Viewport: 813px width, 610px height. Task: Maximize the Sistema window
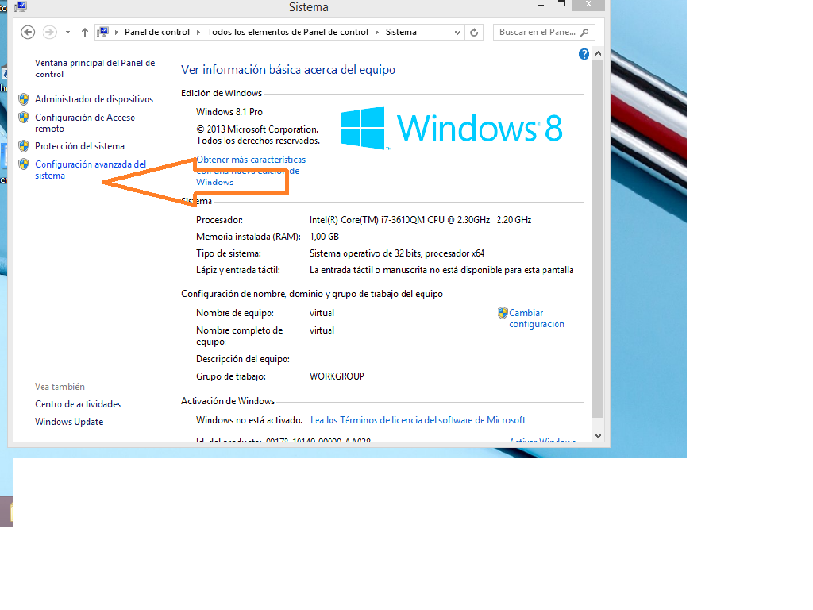[x=561, y=4]
